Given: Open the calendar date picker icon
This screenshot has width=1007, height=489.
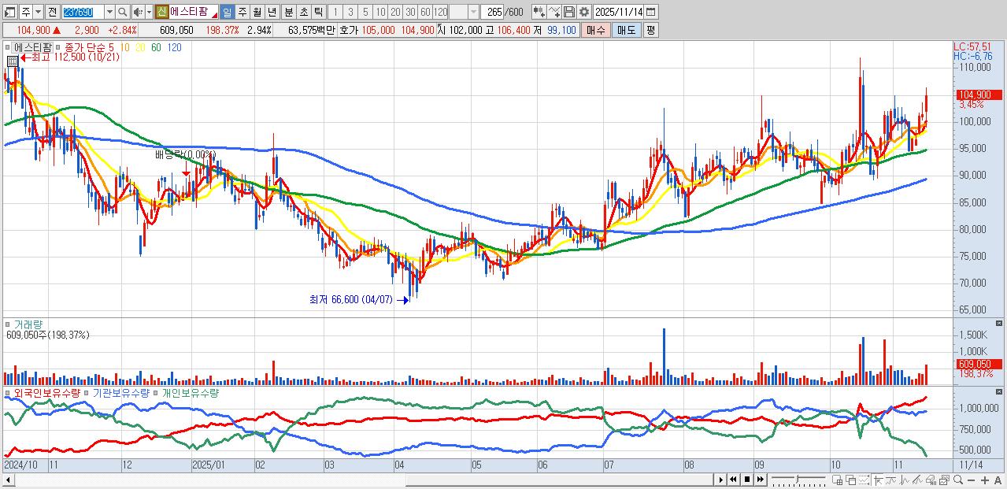Looking at the screenshot, I should tap(651, 12).
